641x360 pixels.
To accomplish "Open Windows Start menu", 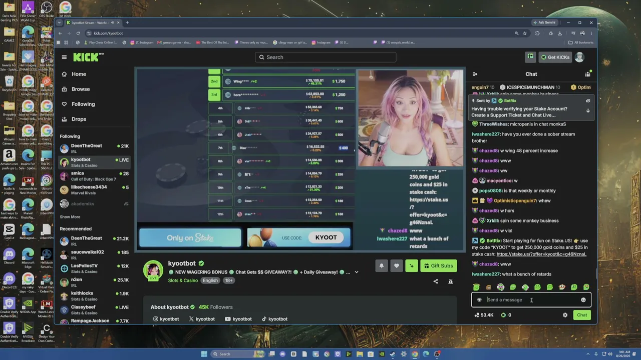I will tap(204, 354).
